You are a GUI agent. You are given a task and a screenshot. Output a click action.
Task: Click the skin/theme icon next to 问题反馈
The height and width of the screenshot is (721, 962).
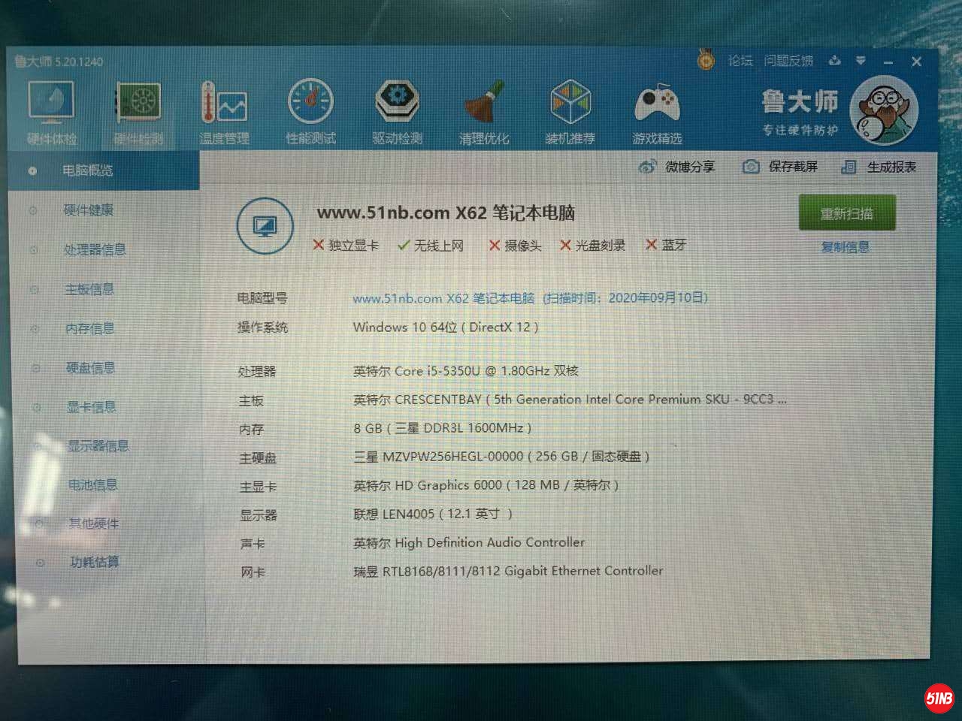[x=835, y=61]
